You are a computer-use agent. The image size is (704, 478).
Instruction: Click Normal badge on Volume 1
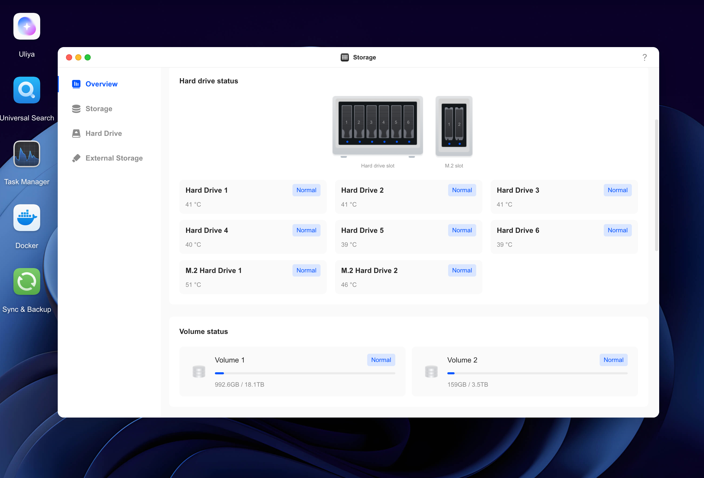[381, 360]
